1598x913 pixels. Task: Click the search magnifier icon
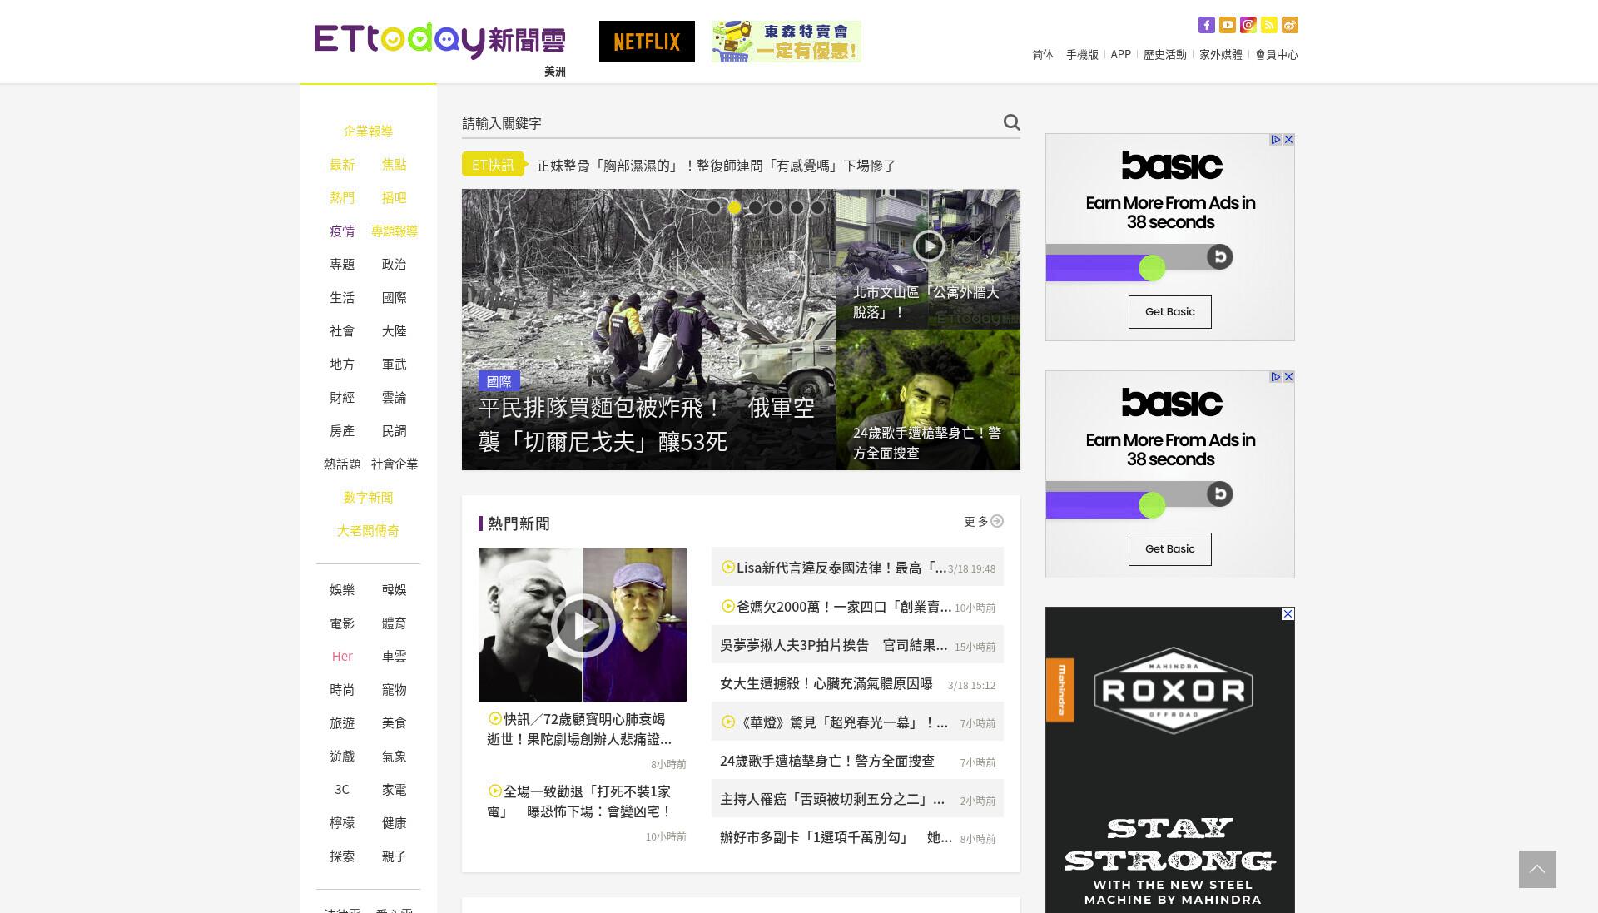[x=1011, y=122]
